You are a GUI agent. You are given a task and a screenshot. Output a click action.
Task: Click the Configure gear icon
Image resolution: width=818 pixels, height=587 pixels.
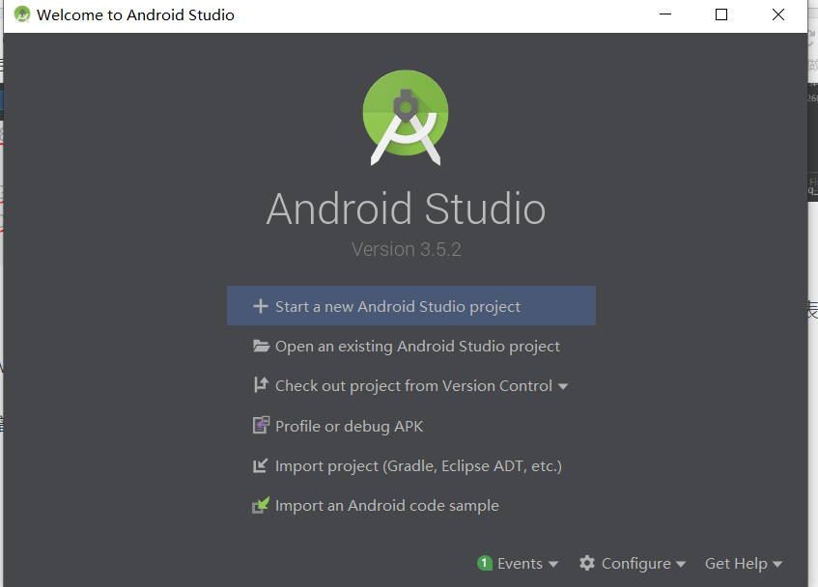click(x=587, y=563)
